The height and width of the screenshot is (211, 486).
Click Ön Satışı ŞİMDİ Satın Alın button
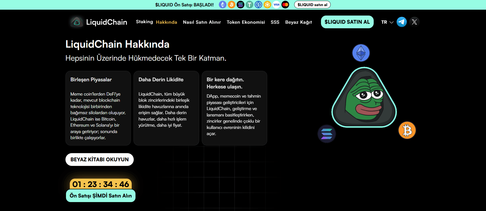click(x=101, y=196)
